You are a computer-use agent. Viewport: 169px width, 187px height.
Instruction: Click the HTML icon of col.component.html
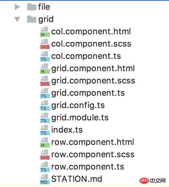pos(45,32)
